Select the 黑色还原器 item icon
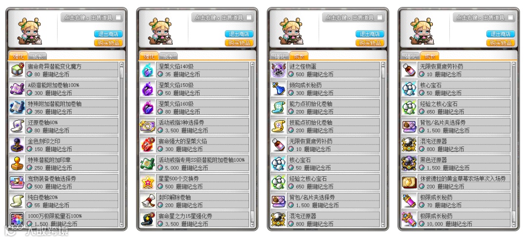 (408, 163)
